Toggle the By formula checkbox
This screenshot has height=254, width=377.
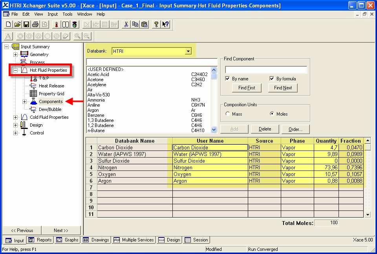coord(272,78)
